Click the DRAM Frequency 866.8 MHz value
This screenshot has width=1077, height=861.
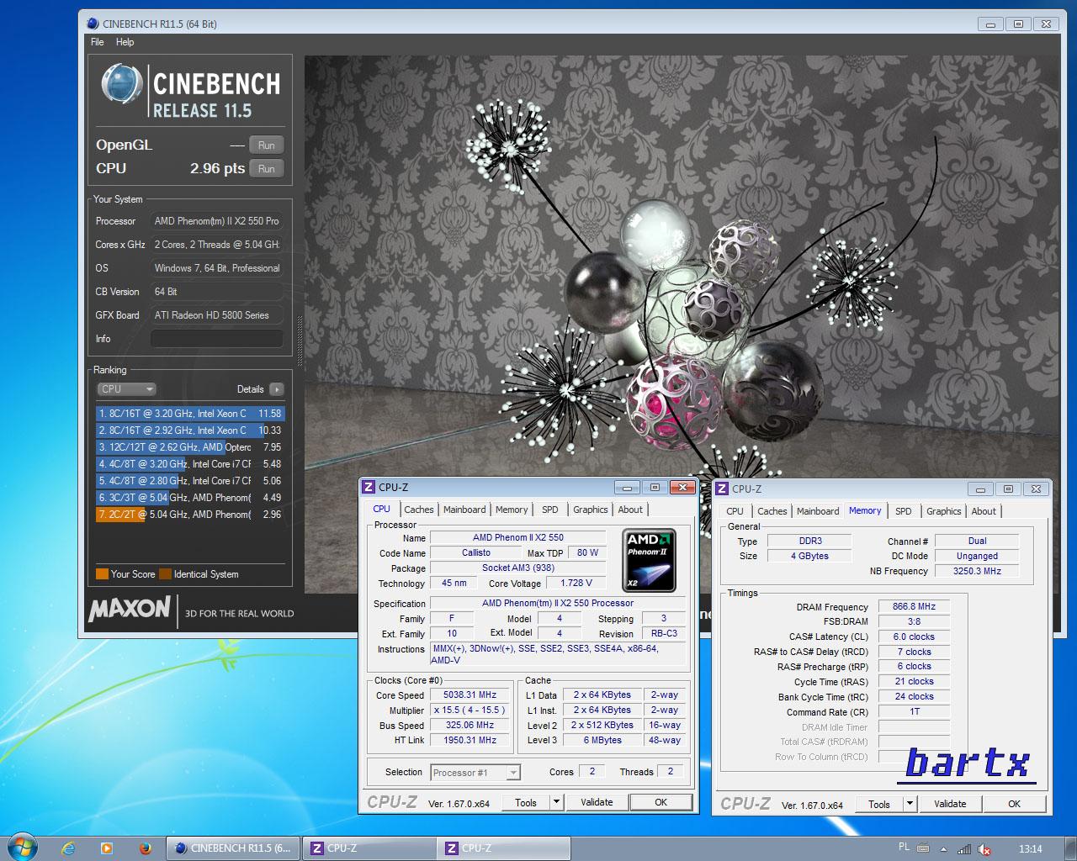click(x=914, y=606)
